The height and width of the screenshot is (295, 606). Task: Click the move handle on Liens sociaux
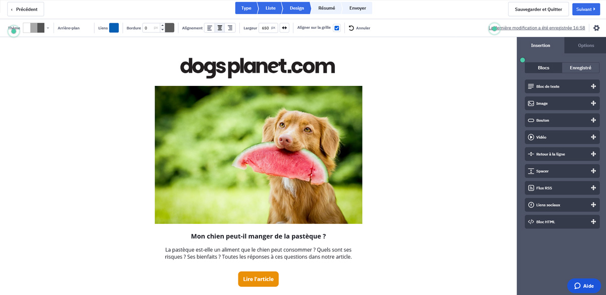[x=593, y=205]
